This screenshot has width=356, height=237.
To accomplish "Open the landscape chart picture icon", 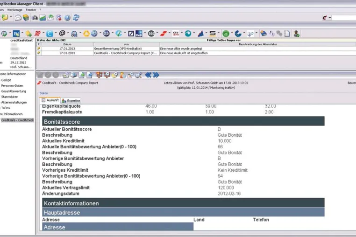I will (43, 18).
